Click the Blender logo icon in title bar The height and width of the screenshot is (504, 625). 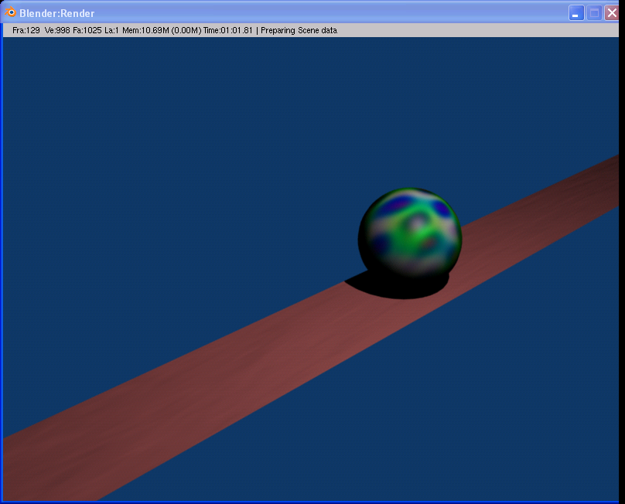[10, 12]
